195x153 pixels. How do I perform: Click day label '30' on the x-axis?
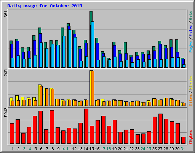pos(177,149)
